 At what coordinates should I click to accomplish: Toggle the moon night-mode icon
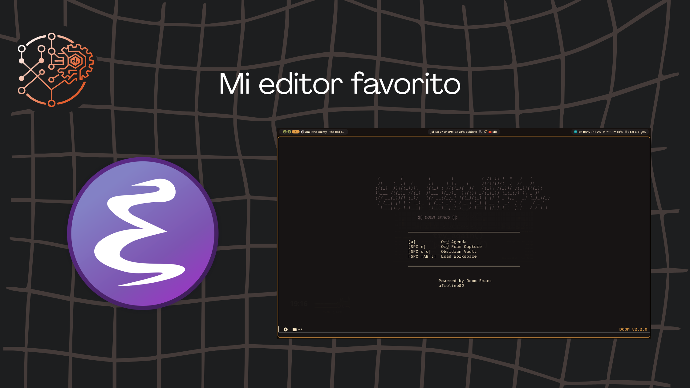click(480, 132)
